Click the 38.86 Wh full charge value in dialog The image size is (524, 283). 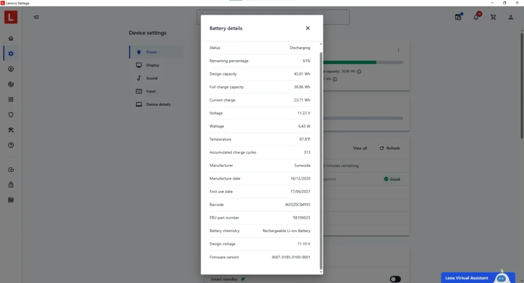pyautogui.click(x=302, y=87)
